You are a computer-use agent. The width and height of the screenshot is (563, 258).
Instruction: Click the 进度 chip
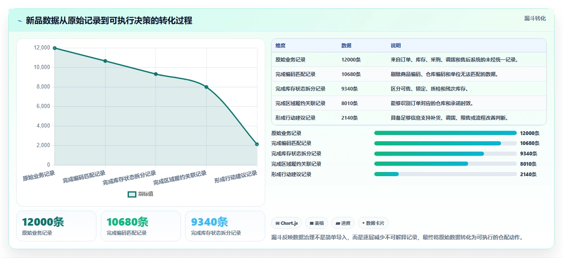(343, 223)
